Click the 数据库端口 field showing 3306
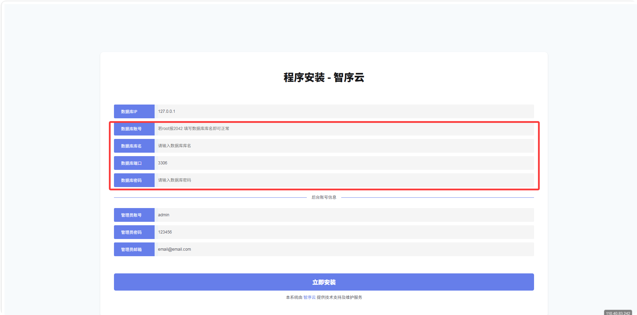This screenshot has width=637, height=315. point(344,163)
